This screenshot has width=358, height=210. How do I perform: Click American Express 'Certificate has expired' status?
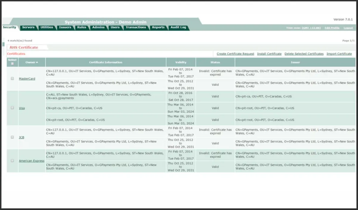click(215, 155)
